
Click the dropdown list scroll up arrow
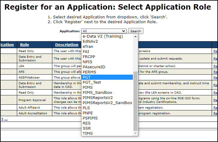[x=135, y=36]
